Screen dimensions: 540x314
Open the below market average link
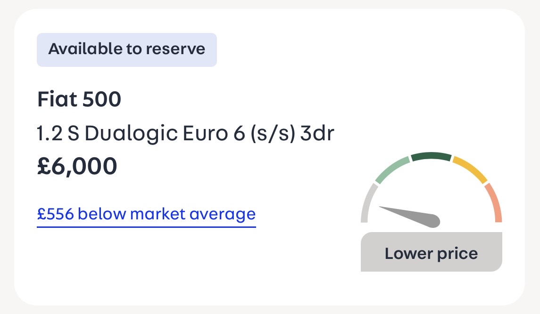(146, 214)
